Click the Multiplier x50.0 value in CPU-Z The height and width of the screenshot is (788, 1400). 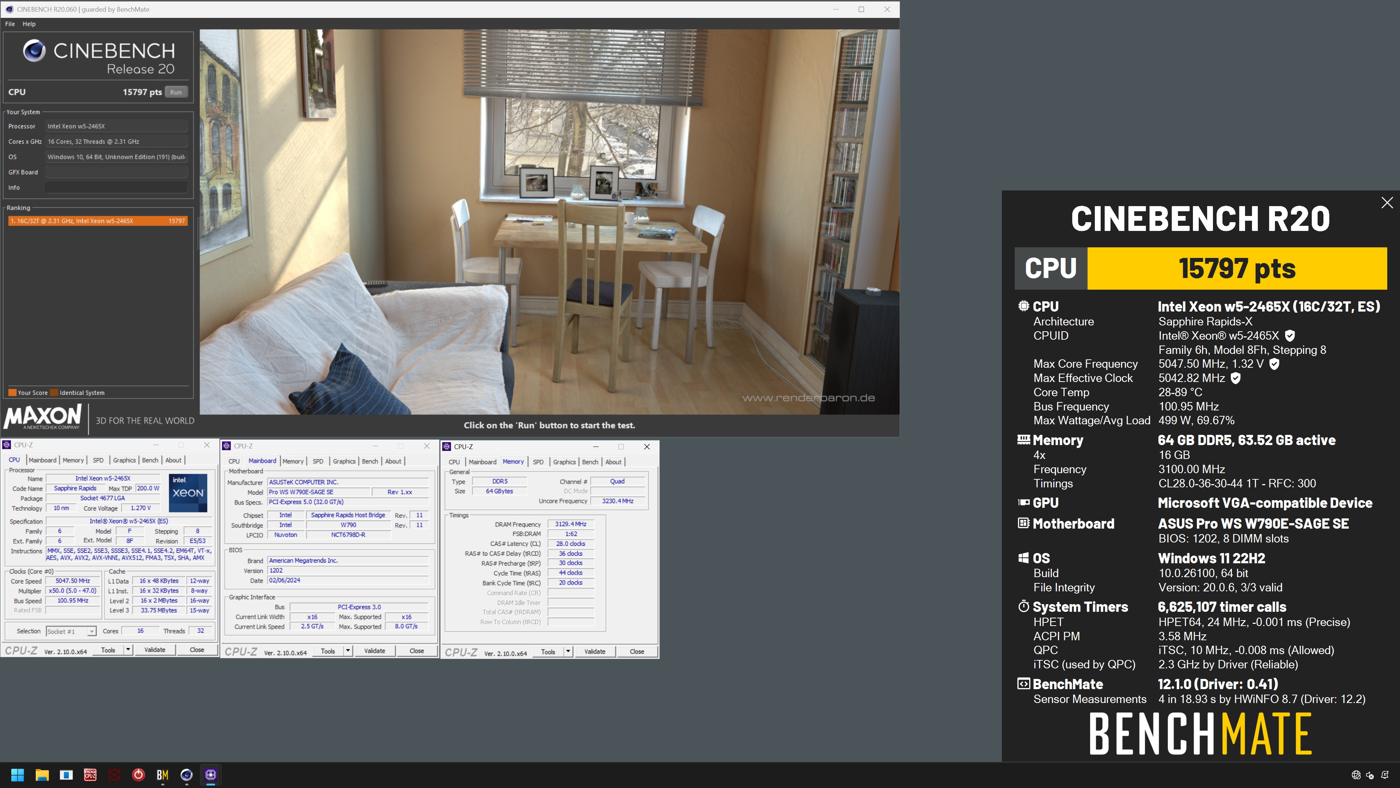click(73, 591)
